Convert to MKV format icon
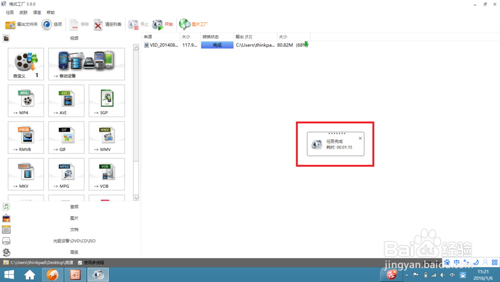The height and width of the screenshot is (282, 500). (x=26, y=174)
